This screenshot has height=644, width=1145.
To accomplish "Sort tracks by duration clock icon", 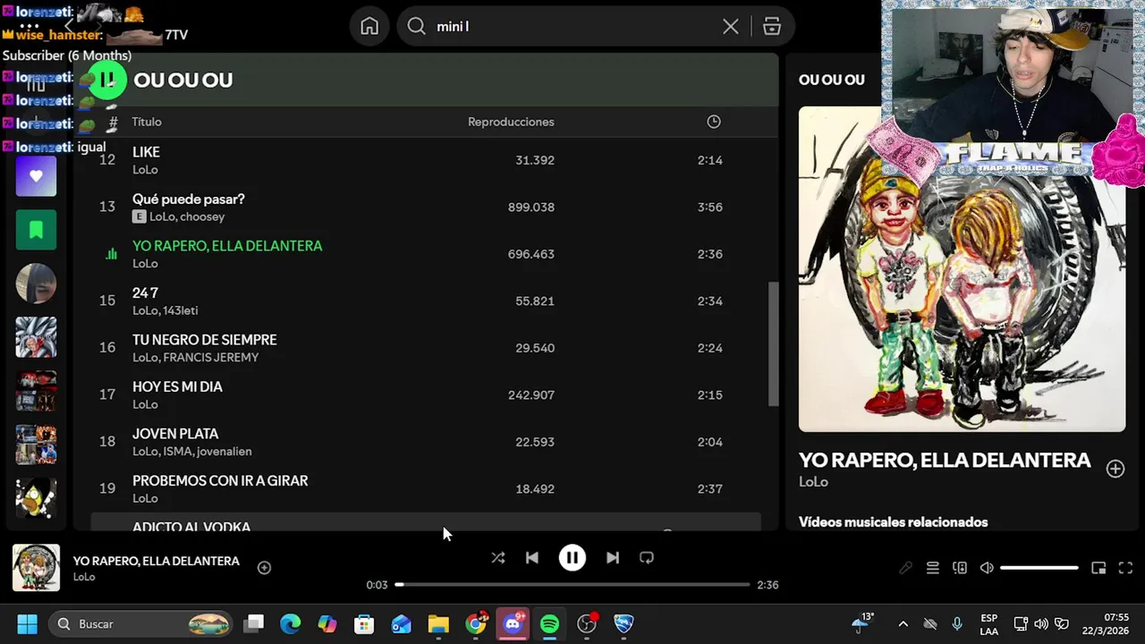I will pos(714,122).
